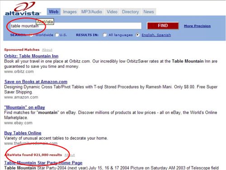Follow the Buy Tables Online link

[23, 133]
